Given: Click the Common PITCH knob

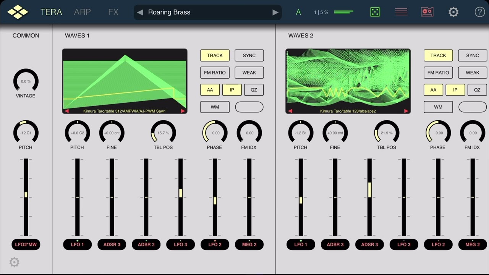Looking at the screenshot, I should pos(26,133).
